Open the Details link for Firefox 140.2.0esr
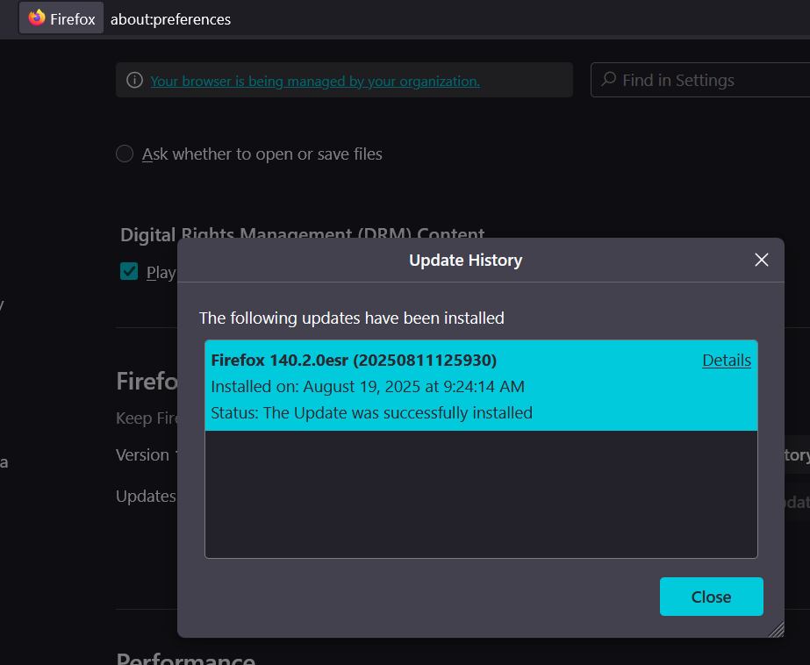The image size is (810, 665). coord(727,361)
